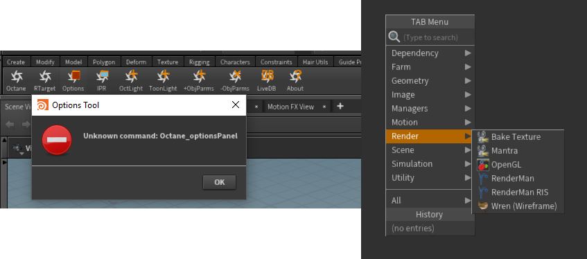This screenshot has height=259, width=587.
Task: Switch to the Modify shelf tab
Action: point(45,62)
